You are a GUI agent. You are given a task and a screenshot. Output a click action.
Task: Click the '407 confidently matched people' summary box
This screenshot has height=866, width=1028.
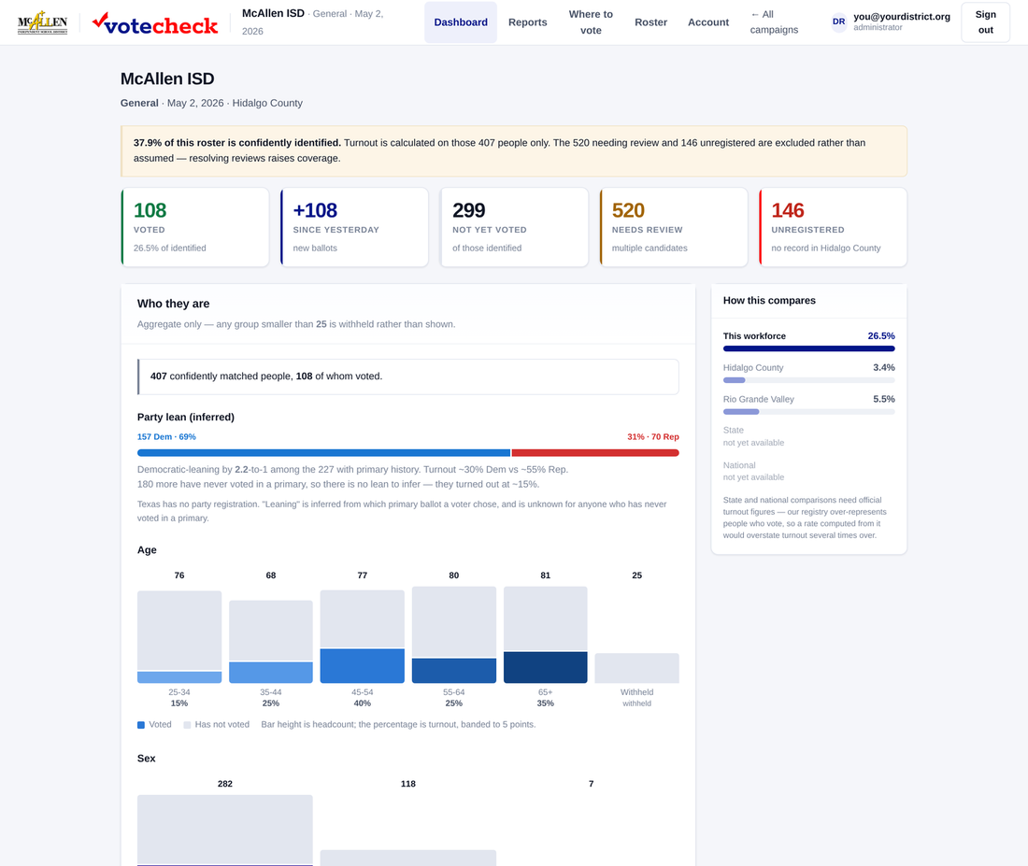pyautogui.click(x=407, y=376)
